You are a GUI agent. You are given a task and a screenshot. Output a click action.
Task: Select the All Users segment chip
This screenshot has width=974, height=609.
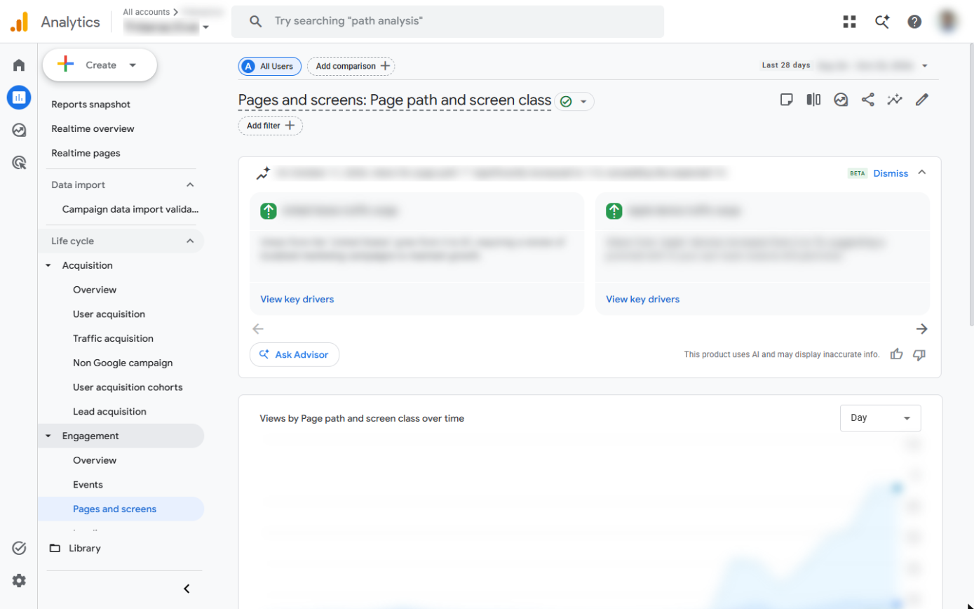pyautogui.click(x=270, y=66)
